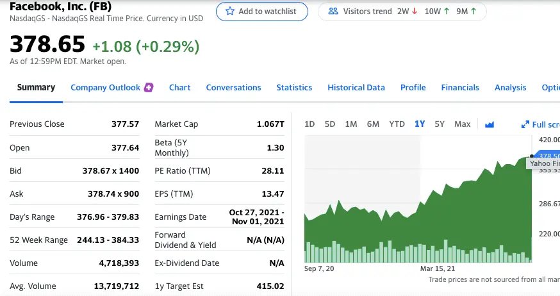
Task: Click the 378.65 current price
Action: [47, 44]
